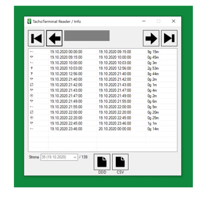Close the TachoTerminal Reader window
Viewport: 213px width, 200px height.
(174, 21)
